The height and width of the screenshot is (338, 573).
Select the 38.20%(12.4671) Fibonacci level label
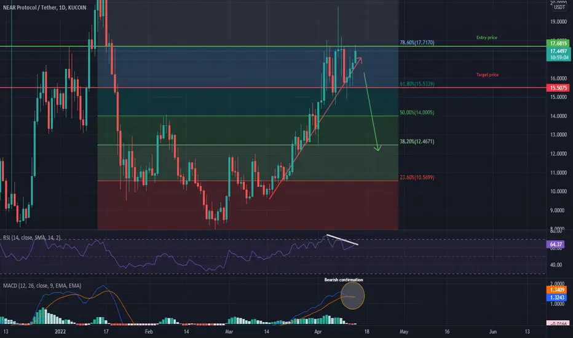[417, 141]
